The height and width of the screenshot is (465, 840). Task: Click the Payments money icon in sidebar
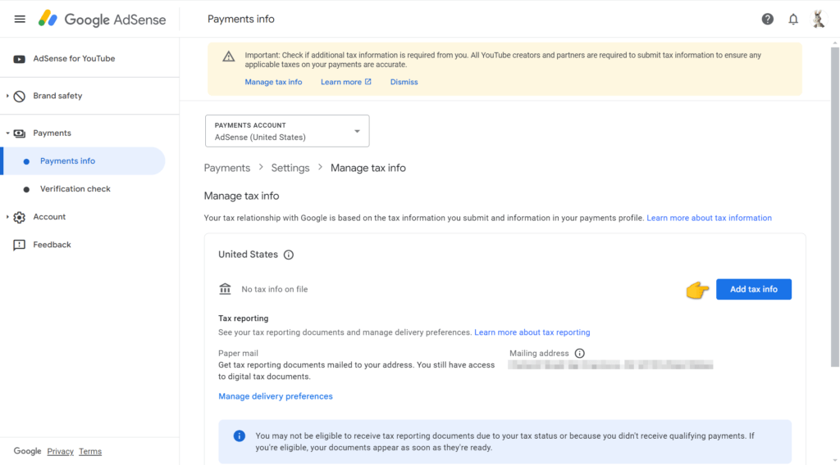point(20,133)
